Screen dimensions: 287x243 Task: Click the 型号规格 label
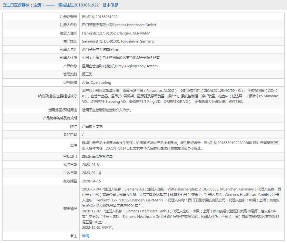70,83
